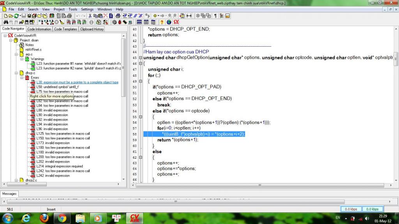Viewport: 399px width, 224px height.
Task: Toggle code fold at line 49
Action: point(140,81)
